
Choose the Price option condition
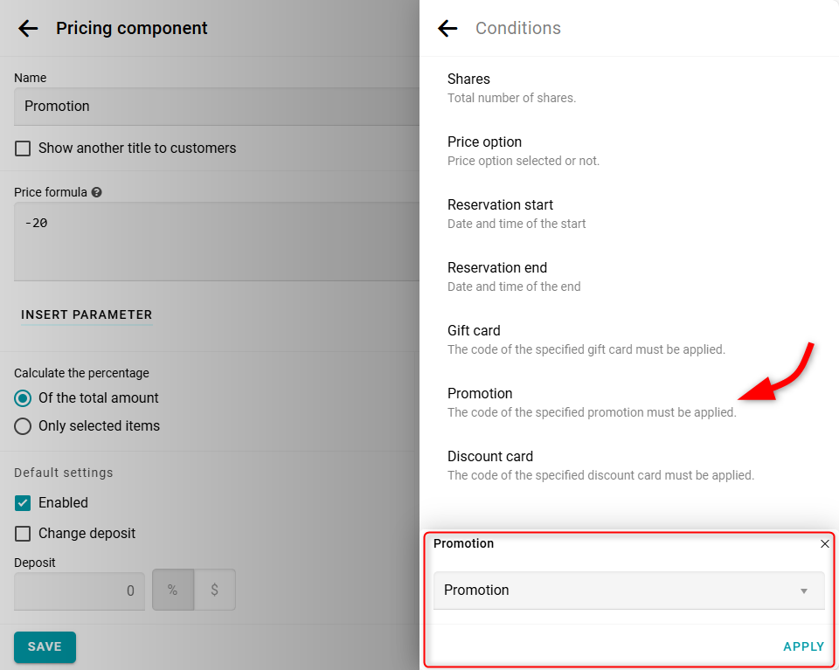(484, 142)
